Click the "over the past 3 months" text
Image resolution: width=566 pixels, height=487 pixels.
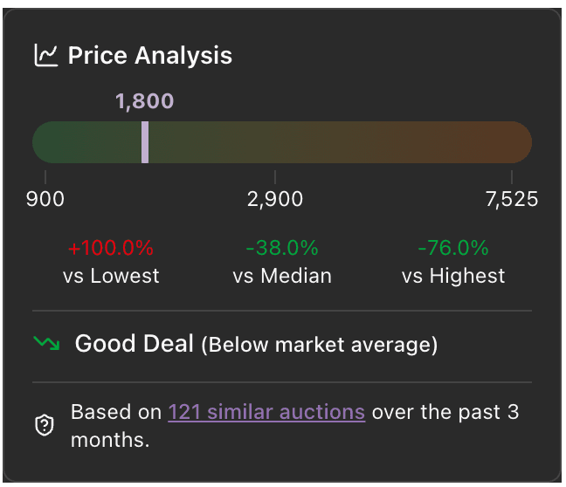(445, 411)
